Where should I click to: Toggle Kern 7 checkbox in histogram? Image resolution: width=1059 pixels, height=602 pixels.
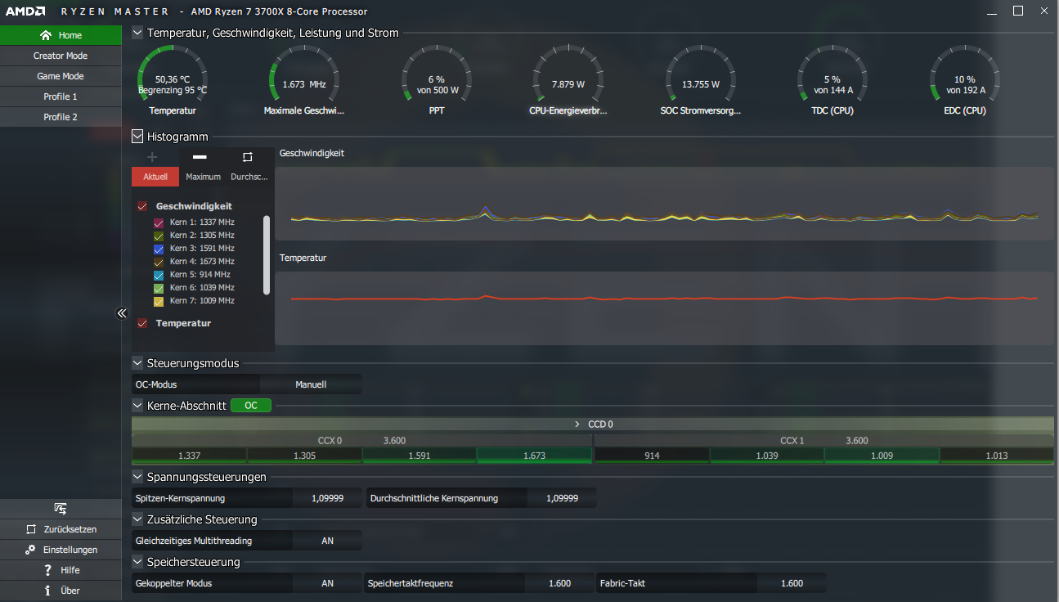click(159, 301)
